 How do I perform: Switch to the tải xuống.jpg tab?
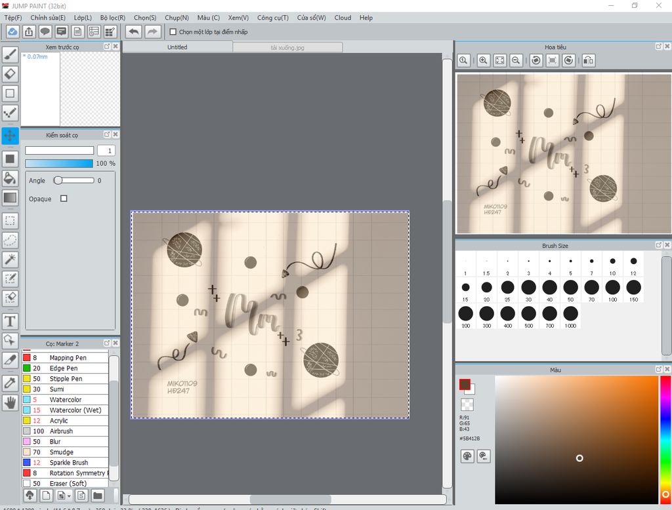point(287,47)
